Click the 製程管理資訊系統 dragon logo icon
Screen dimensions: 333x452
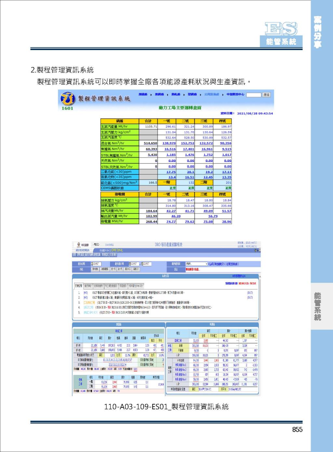click(67, 98)
